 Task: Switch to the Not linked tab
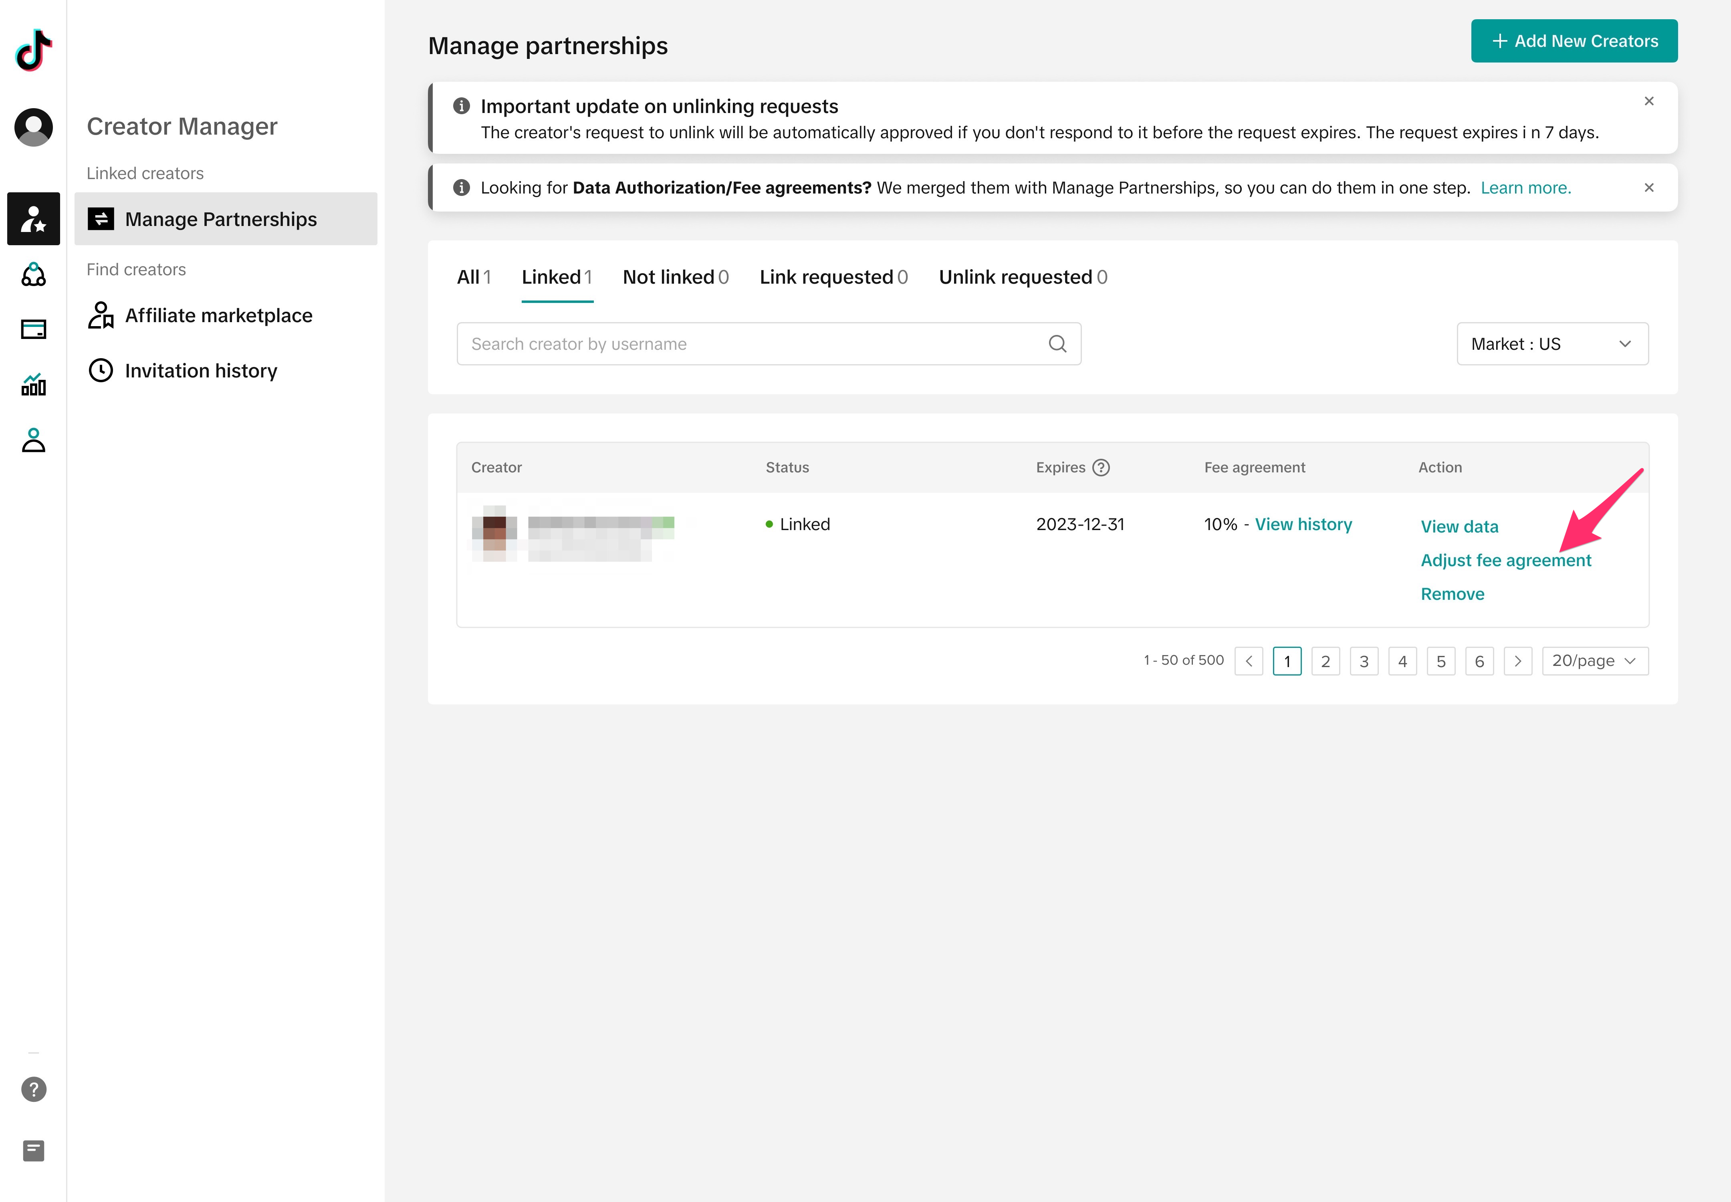tap(675, 277)
